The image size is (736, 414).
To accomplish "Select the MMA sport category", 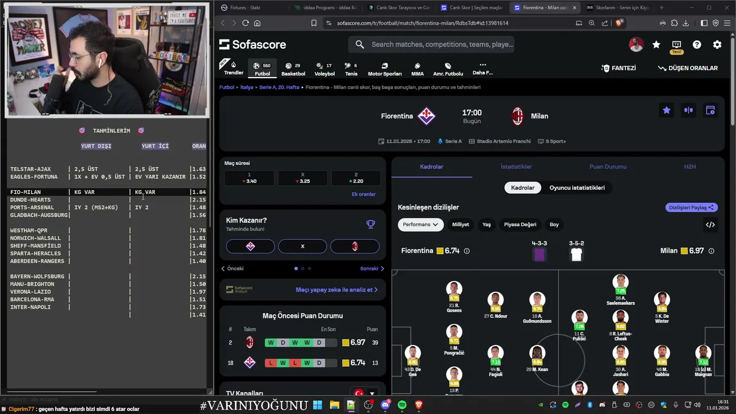I will [417, 69].
